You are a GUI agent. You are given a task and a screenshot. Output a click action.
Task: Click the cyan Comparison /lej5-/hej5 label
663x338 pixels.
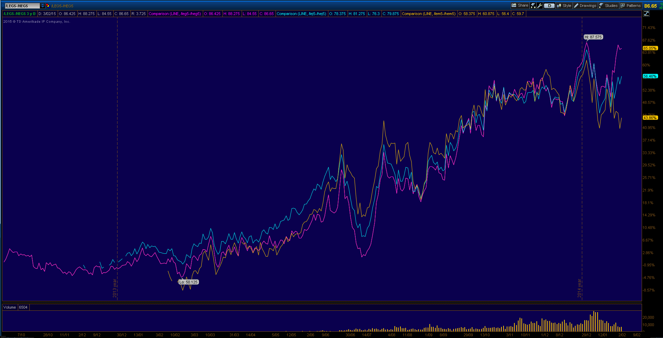click(301, 14)
